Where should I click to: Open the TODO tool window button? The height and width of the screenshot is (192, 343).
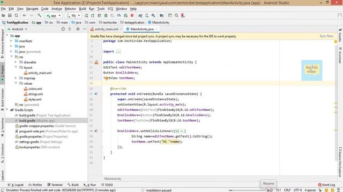click(107, 185)
